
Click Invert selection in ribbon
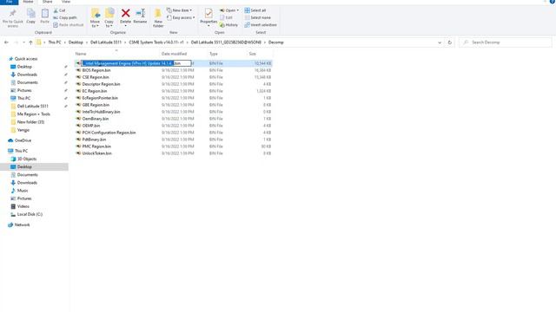[x=261, y=25]
